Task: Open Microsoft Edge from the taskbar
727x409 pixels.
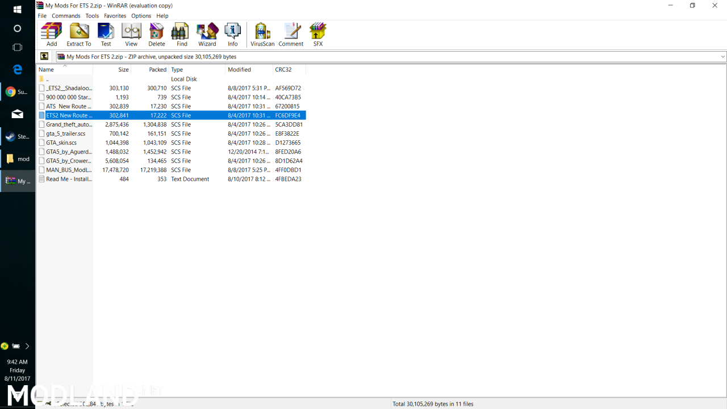Action: pos(18,69)
